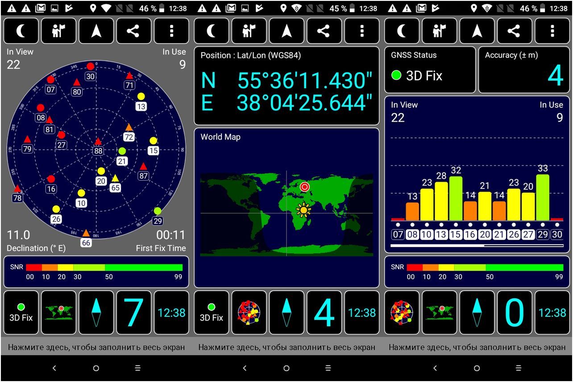The image size is (573, 382).
Task: Open three-dot overflow menu on sky view screen
Action: 171,31
